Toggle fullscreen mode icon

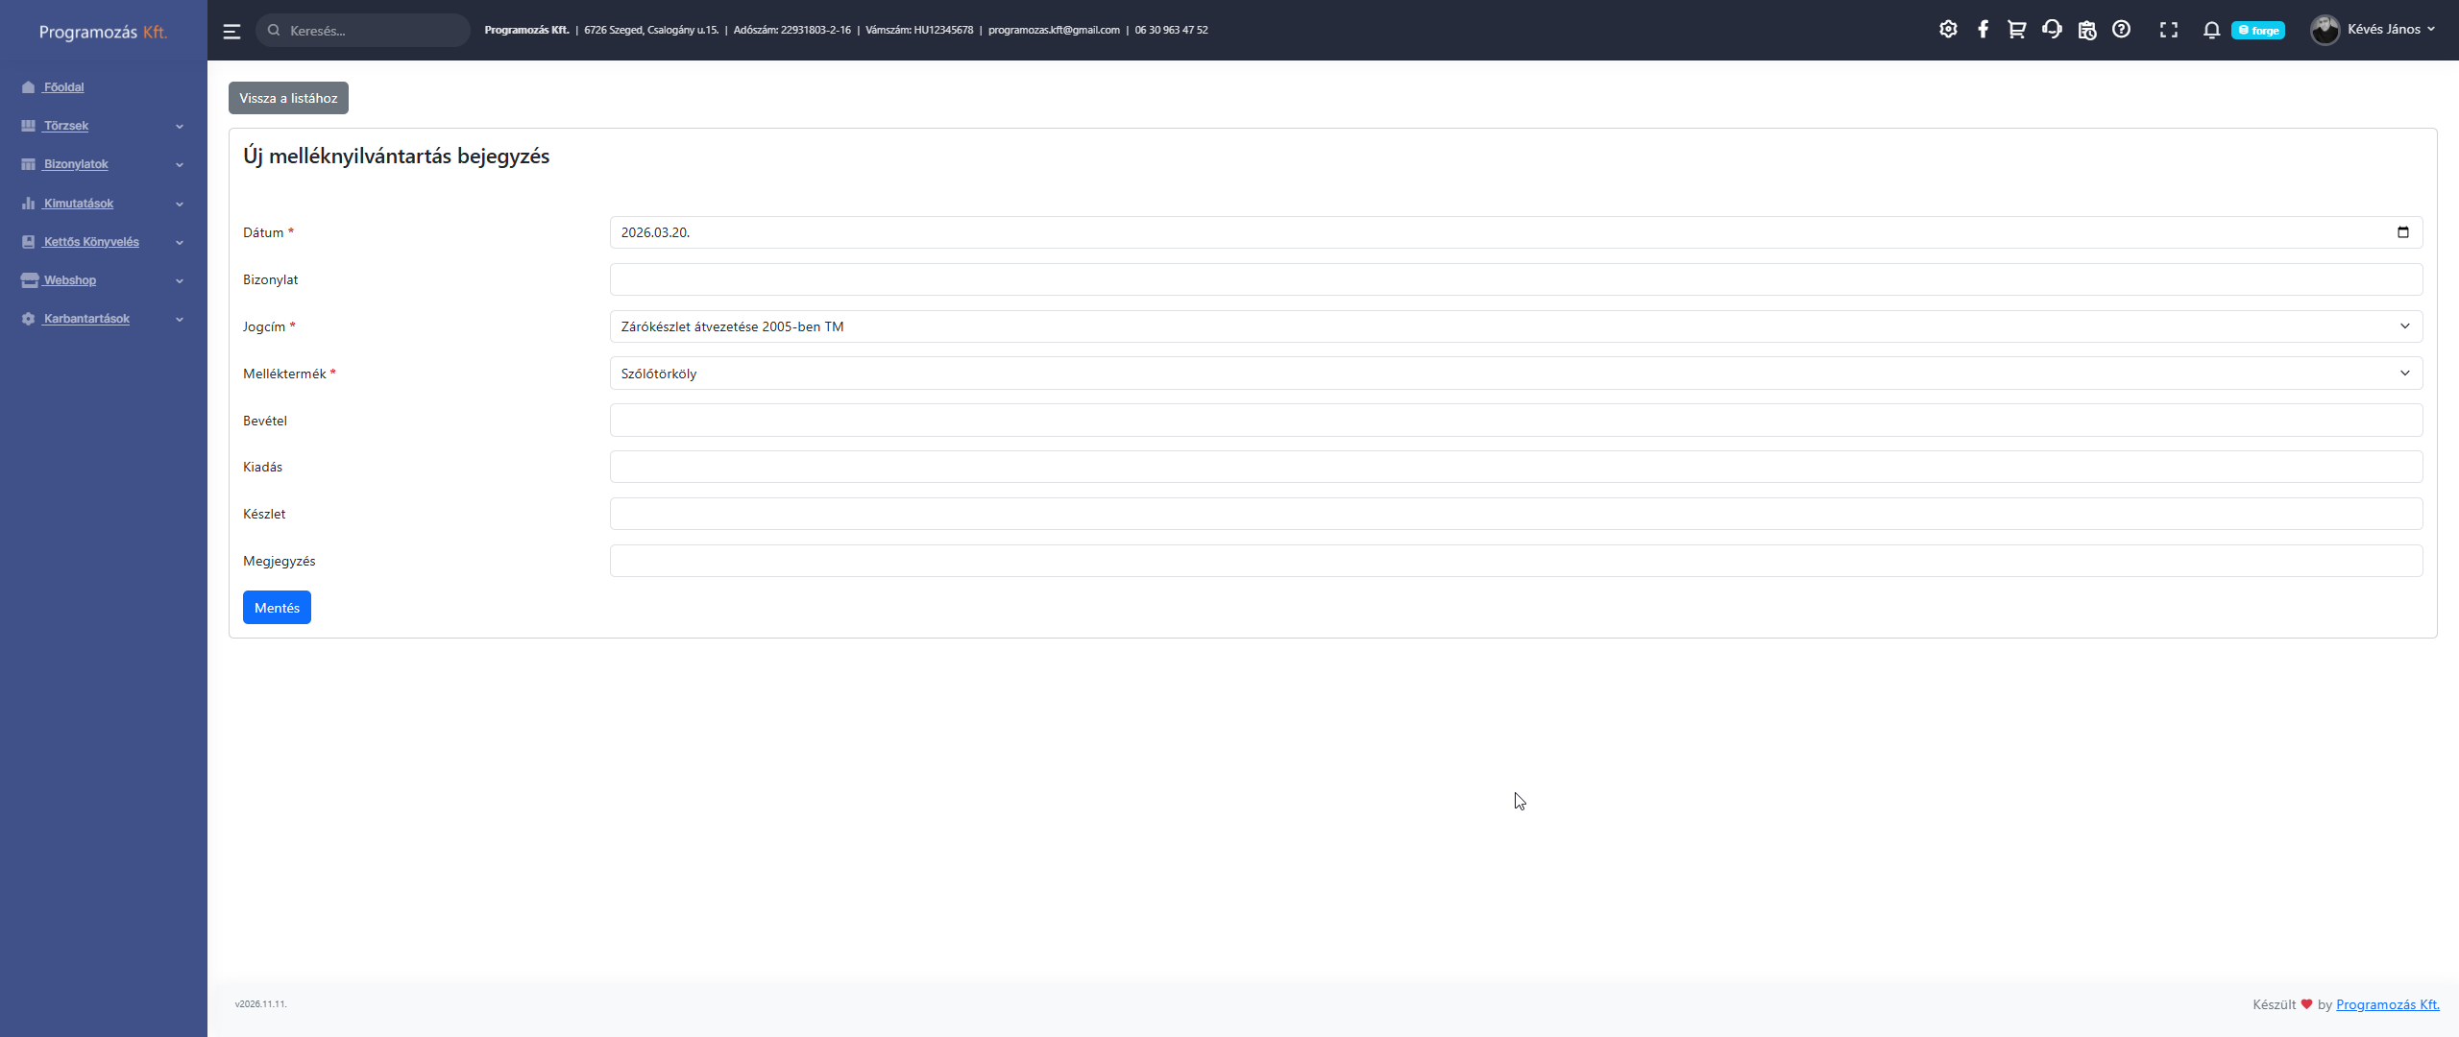[x=2168, y=30]
